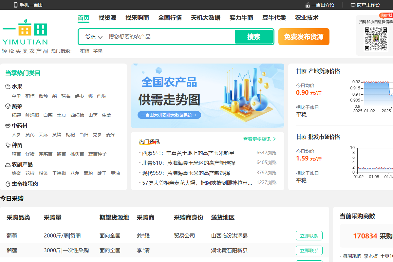Screen dimensions: 393x262
Task: Open 商户工作台 via monitor icon
Action: [x=353, y=5]
